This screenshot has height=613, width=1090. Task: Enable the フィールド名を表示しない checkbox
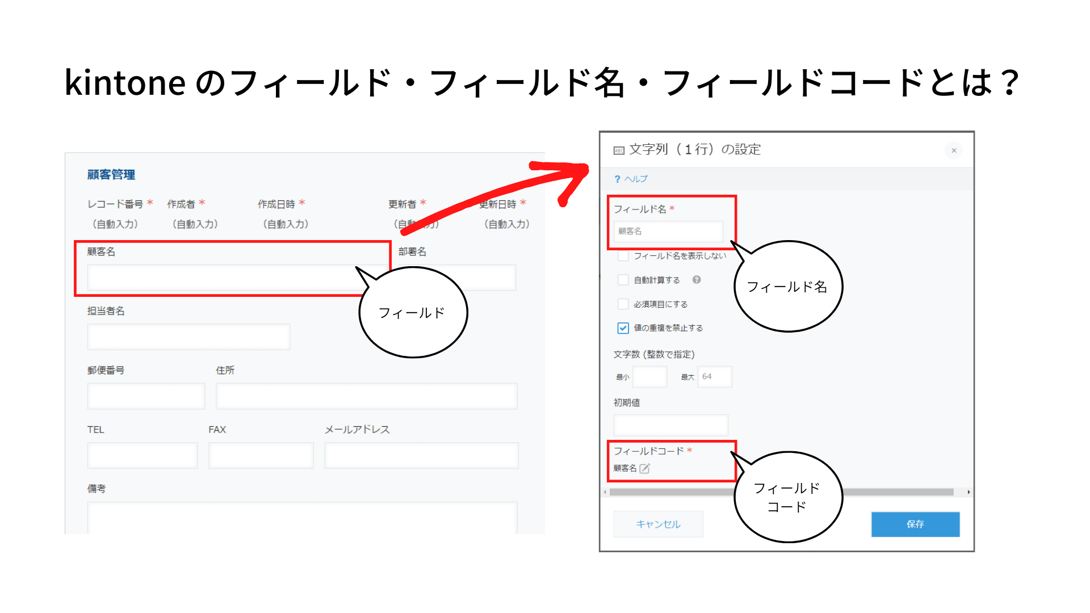[x=622, y=256]
